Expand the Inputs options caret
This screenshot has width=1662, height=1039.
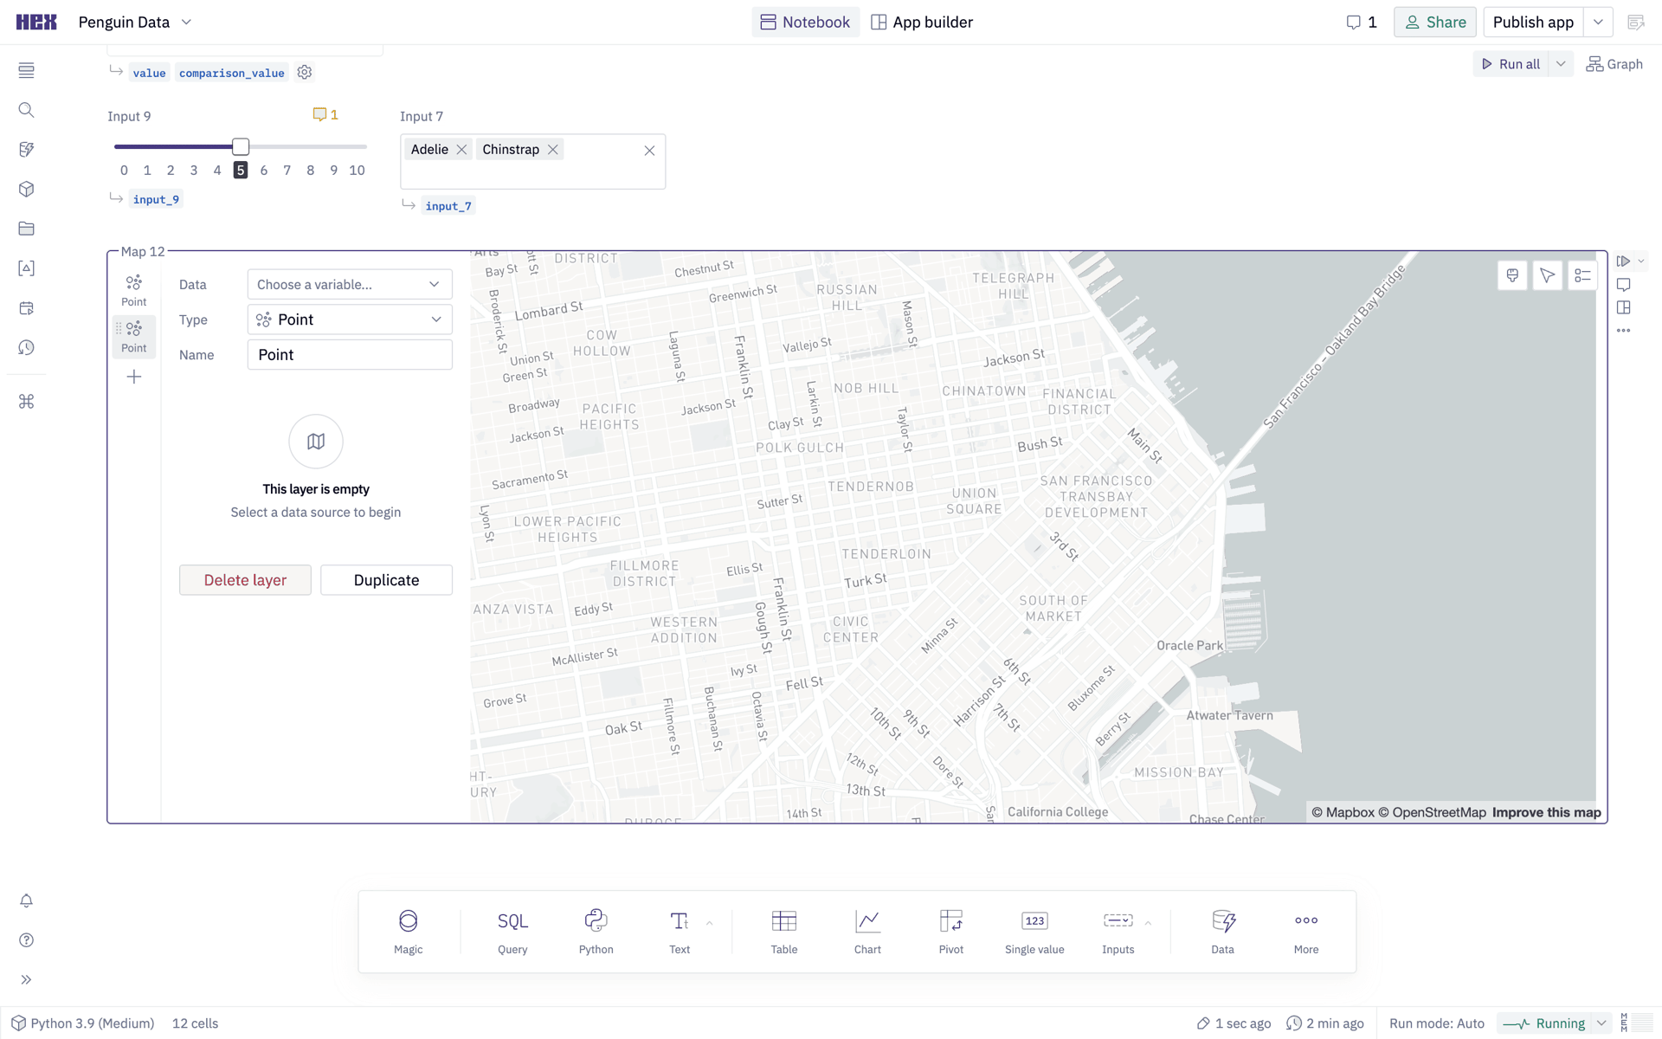1148,923
